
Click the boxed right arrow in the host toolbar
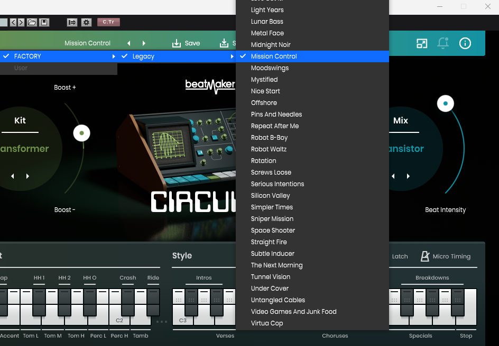click(21, 22)
